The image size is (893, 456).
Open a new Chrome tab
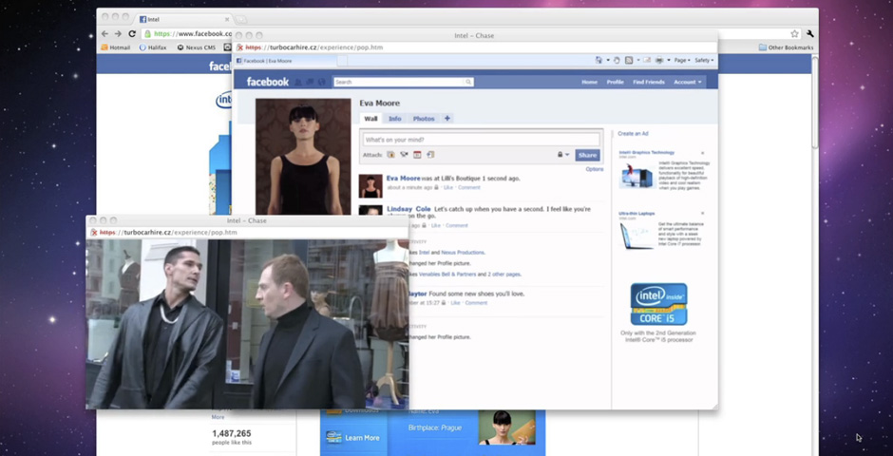241,19
